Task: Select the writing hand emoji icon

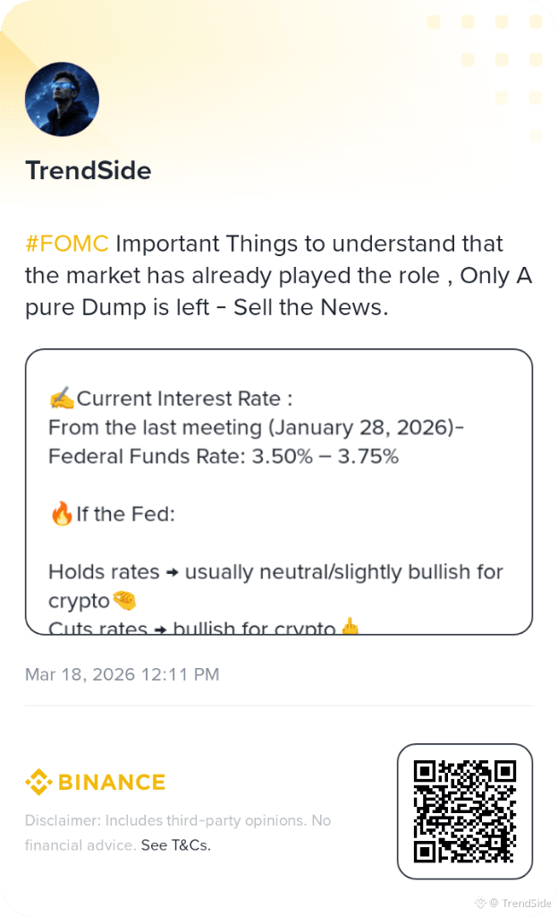Action: pos(62,399)
